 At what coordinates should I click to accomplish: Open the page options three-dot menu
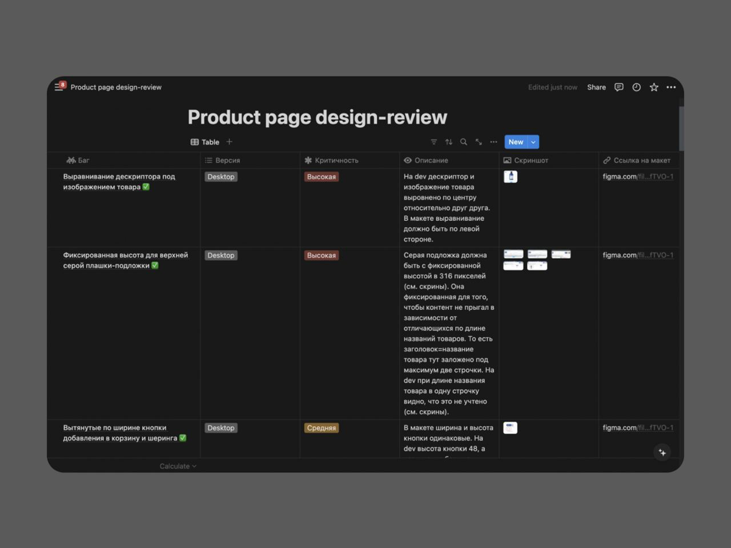pyautogui.click(x=671, y=87)
